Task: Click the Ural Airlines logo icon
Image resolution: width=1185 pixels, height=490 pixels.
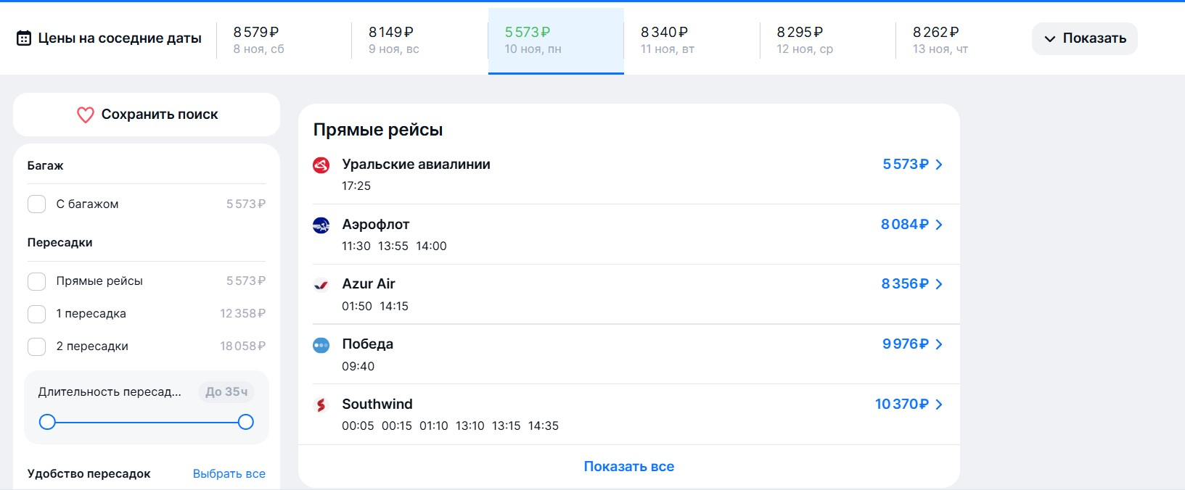Action: point(321,165)
